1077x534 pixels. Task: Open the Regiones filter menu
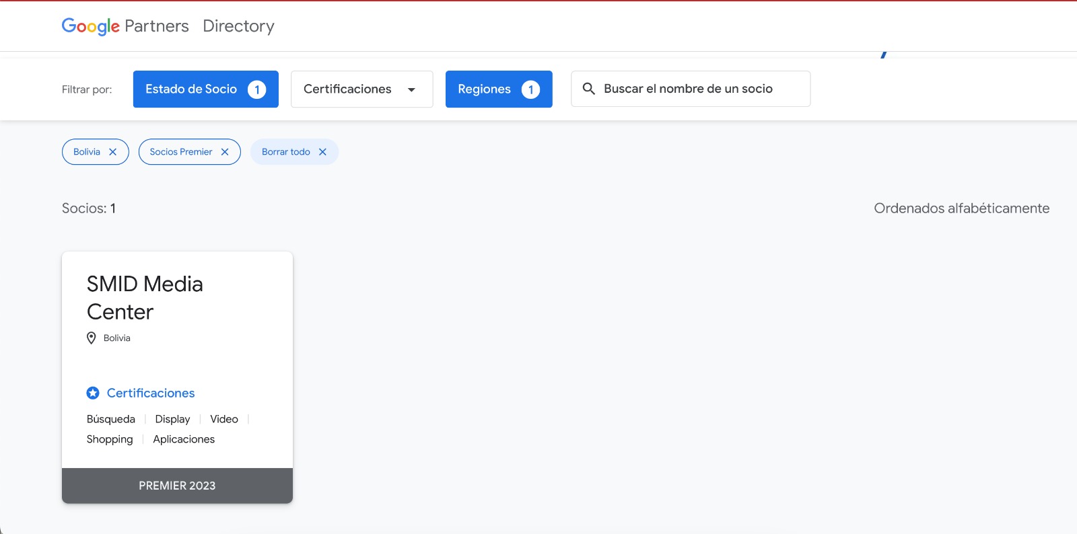[x=484, y=89]
